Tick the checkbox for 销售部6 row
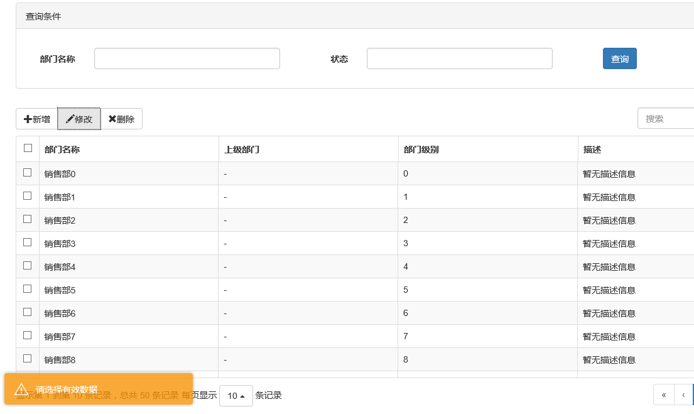Screen dimensions: 694x414 [x=28, y=312]
